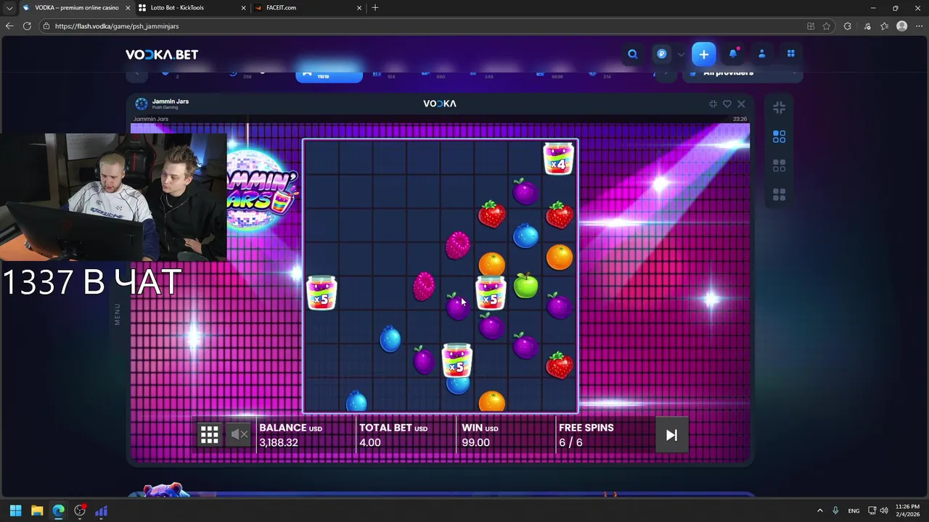Viewport: 929px width, 522px height.
Task: Add Jammin Jars to favorites with heart icon
Action: click(x=727, y=104)
